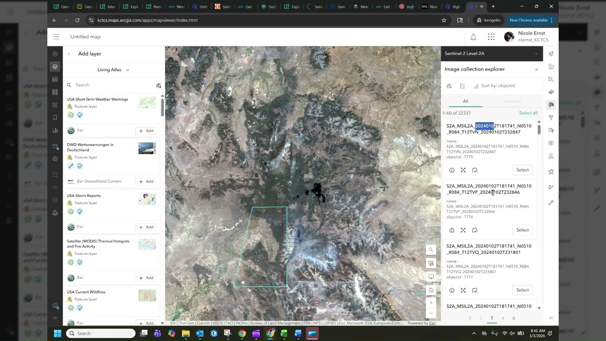Select image with objectid 7776

coord(523,230)
